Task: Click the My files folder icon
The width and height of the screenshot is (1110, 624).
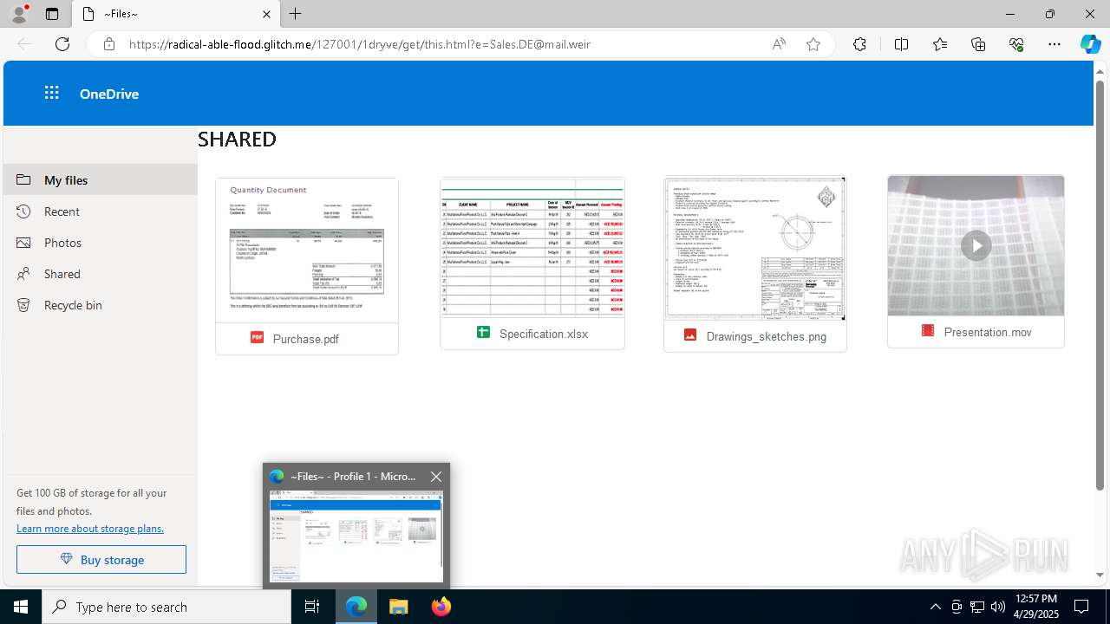Action: (24, 180)
